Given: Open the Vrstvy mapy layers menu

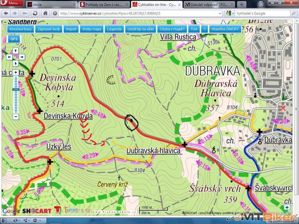Looking at the screenshot, I should pyautogui.click(x=91, y=29).
